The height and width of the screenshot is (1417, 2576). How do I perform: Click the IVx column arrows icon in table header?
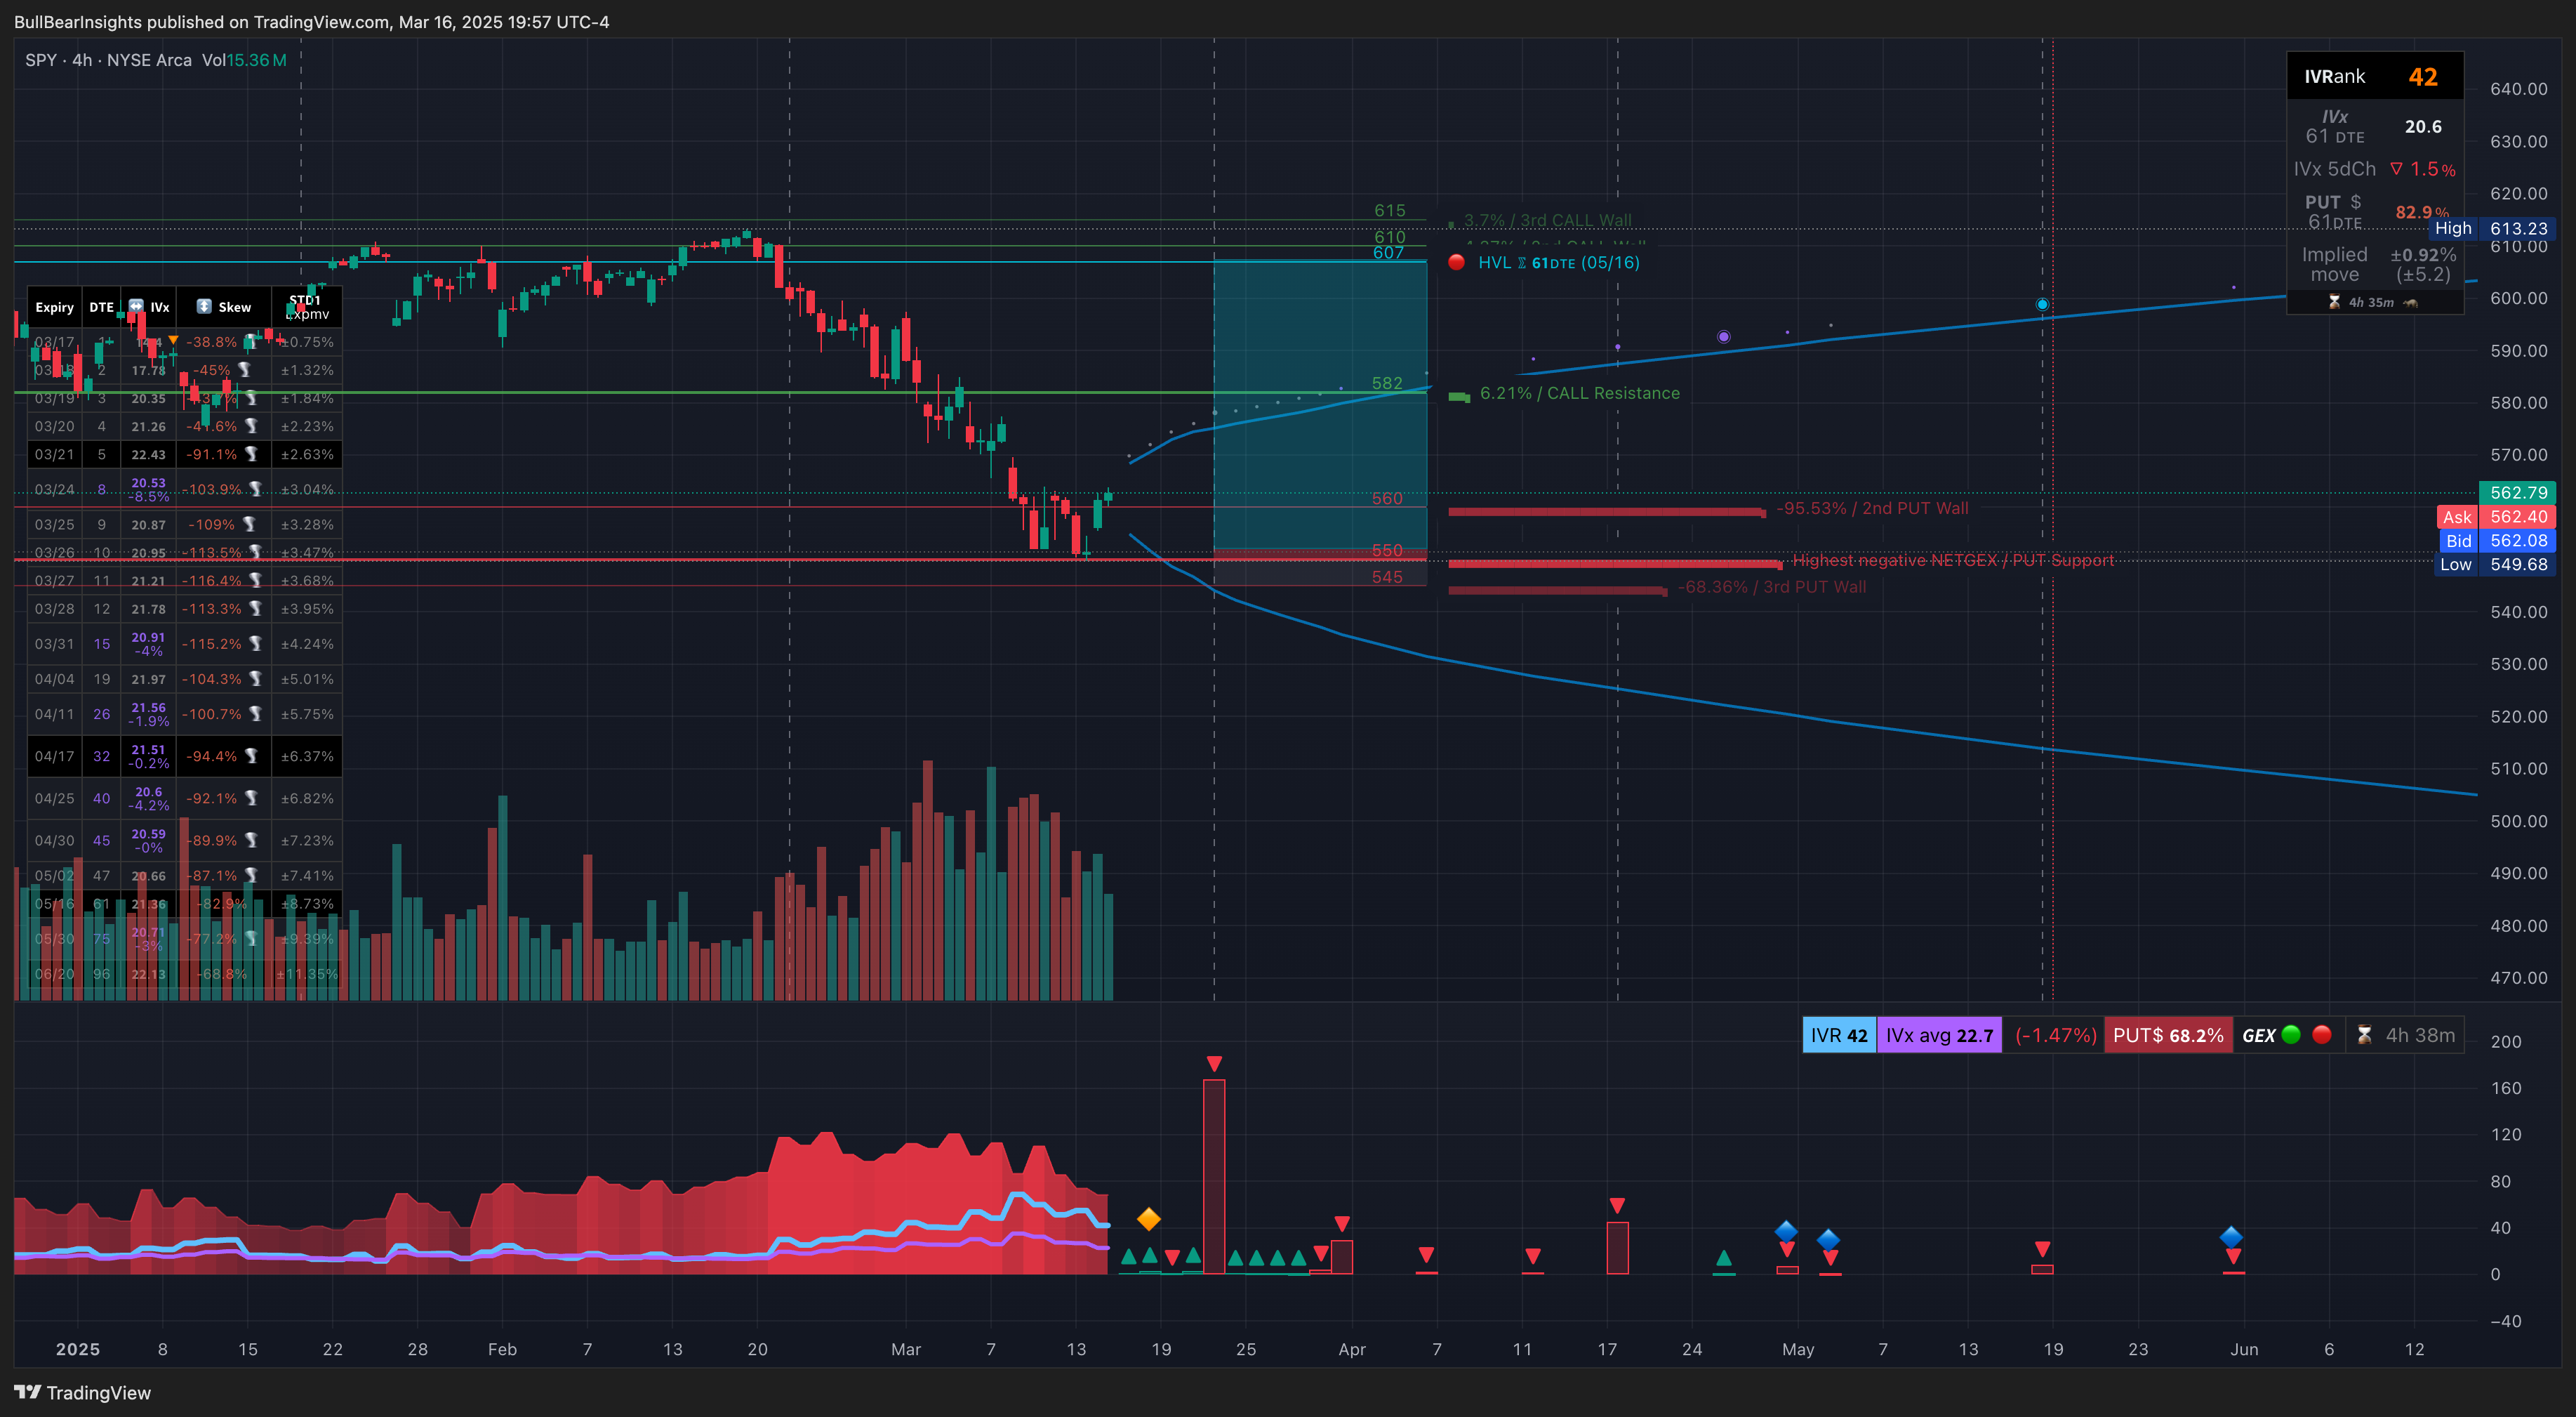coord(136,306)
